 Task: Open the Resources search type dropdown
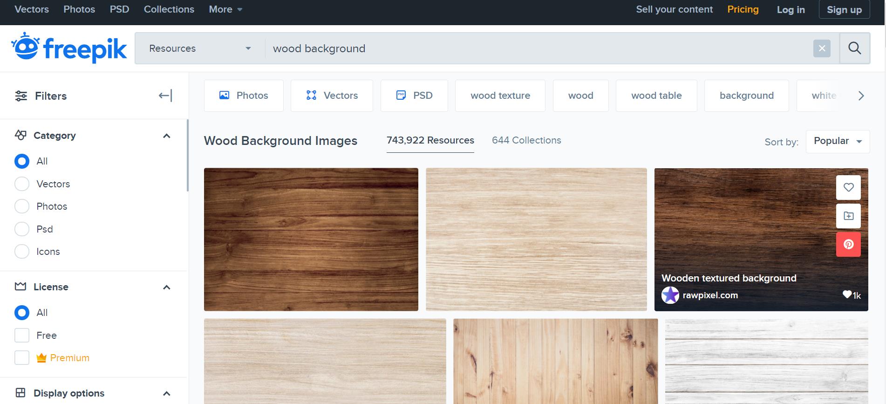[x=200, y=48]
